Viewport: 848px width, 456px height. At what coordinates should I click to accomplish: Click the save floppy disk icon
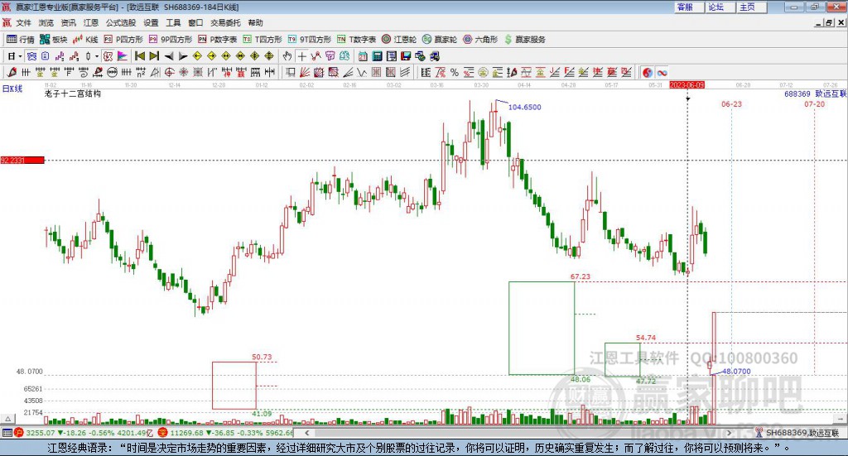coord(406,56)
